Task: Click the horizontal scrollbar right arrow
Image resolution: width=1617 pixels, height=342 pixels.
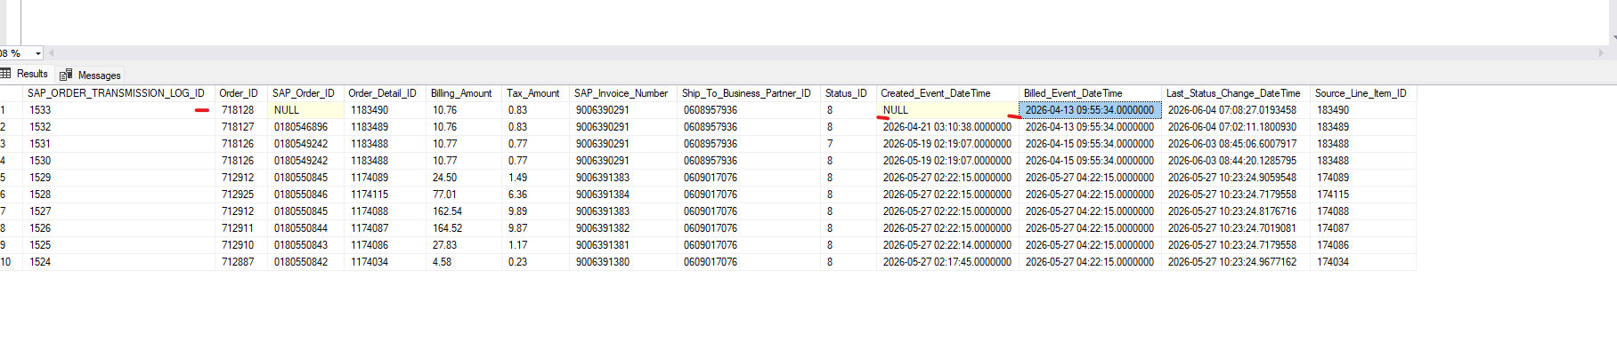Action: click(1601, 53)
